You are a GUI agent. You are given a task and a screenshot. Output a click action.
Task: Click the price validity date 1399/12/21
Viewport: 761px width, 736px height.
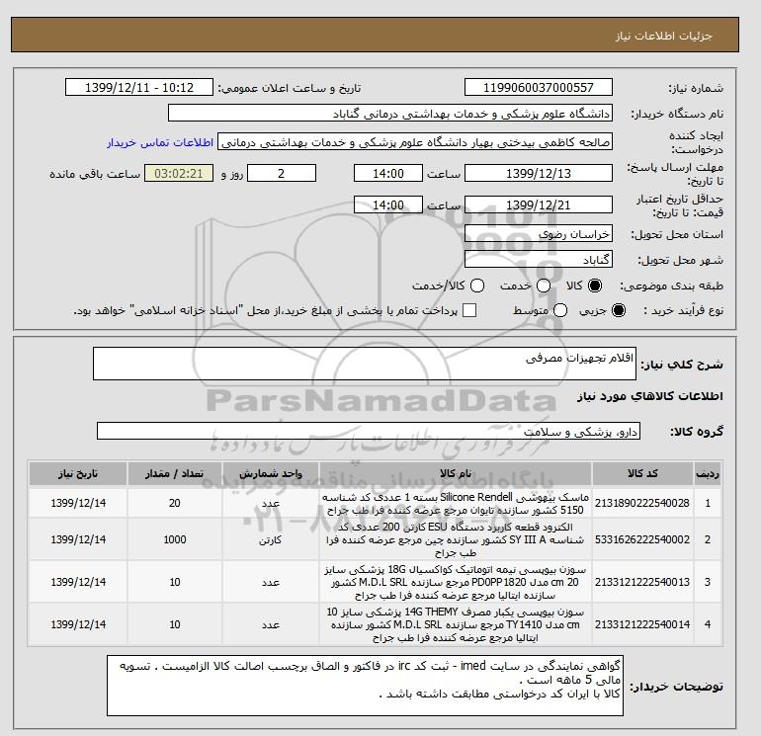click(x=539, y=205)
